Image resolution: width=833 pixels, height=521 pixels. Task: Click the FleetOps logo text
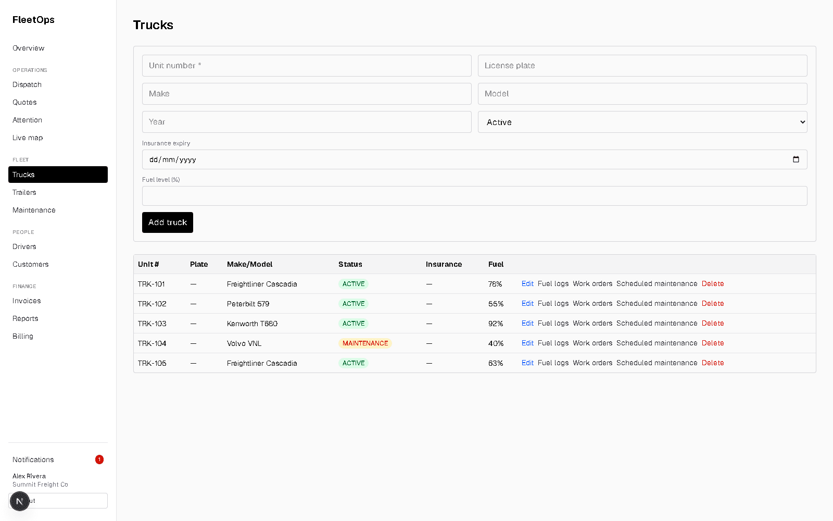33,20
